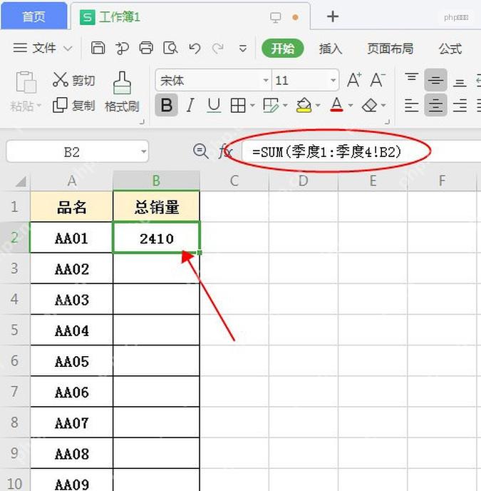
Task: Open the font name 宋体 dropdown
Action: click(x=266, y=81)
